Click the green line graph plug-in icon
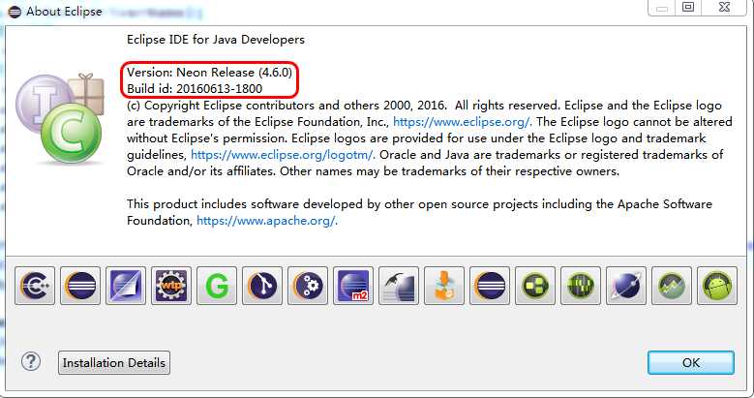This screenshot has width=754, height=398. tap(672, 286)
